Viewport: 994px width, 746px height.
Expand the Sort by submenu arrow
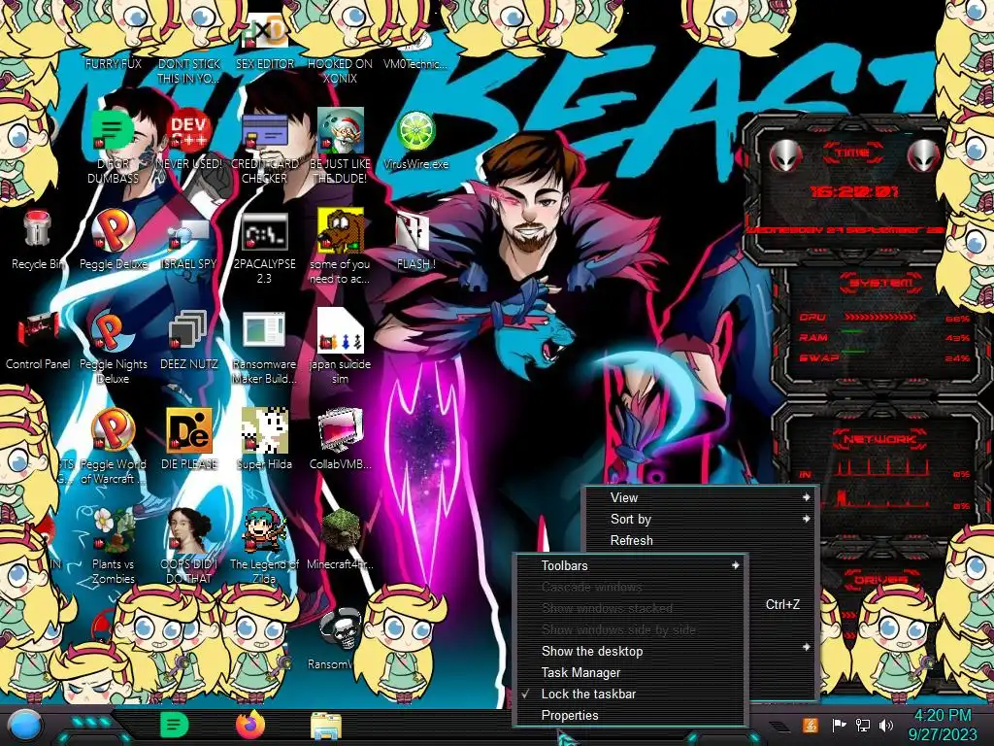(806, 519)
